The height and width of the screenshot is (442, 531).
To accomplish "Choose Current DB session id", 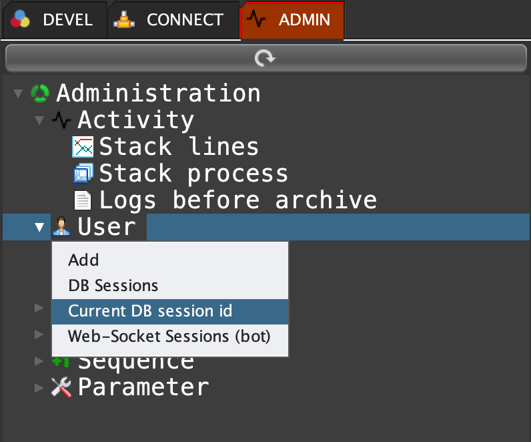I will [x=150, y=311].
